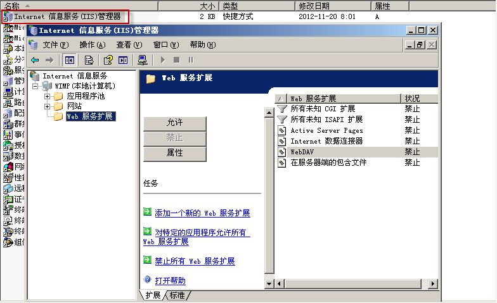Viewport: 497px width, 303px height.
Task: Click the Back arrow toolbar icon
Action: click(x=35, y=60)
